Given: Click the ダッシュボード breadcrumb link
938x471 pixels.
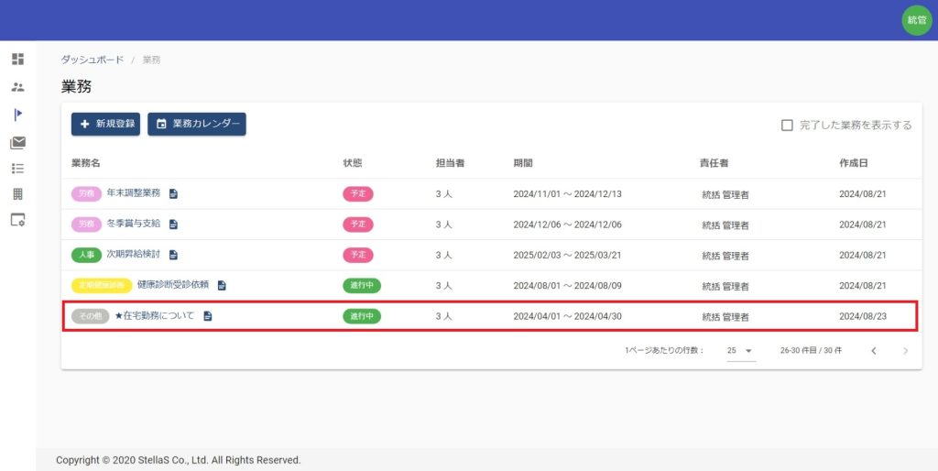Looking at the screenshot, I should click(x=93, y=60).
